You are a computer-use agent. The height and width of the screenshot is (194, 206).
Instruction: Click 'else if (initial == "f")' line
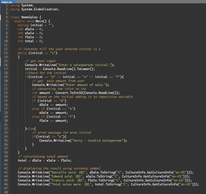tap(54, 117)
